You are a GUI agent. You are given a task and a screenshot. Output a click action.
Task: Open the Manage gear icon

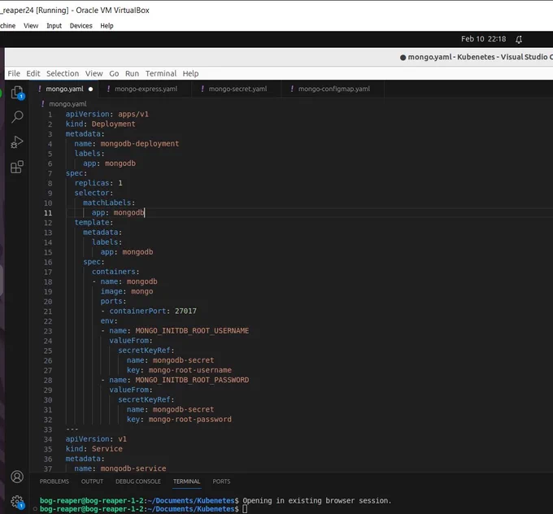(17, 501)
